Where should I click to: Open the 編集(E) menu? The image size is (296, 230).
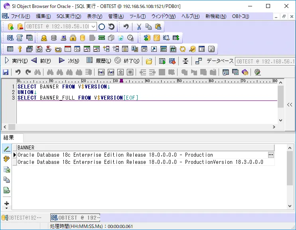(43, 16)
